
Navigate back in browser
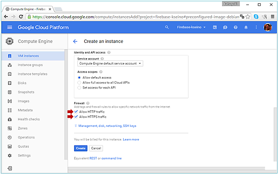[x=6, y=17]
